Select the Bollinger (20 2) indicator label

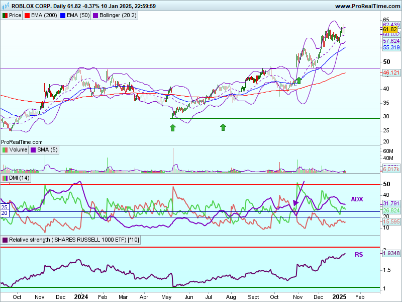click(x=118, y=16)
